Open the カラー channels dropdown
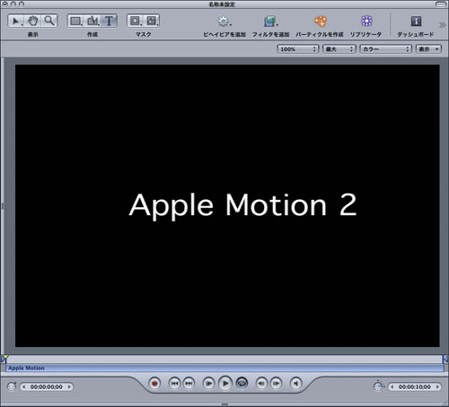This screenshot has height=407, width=449. (385, 49)
